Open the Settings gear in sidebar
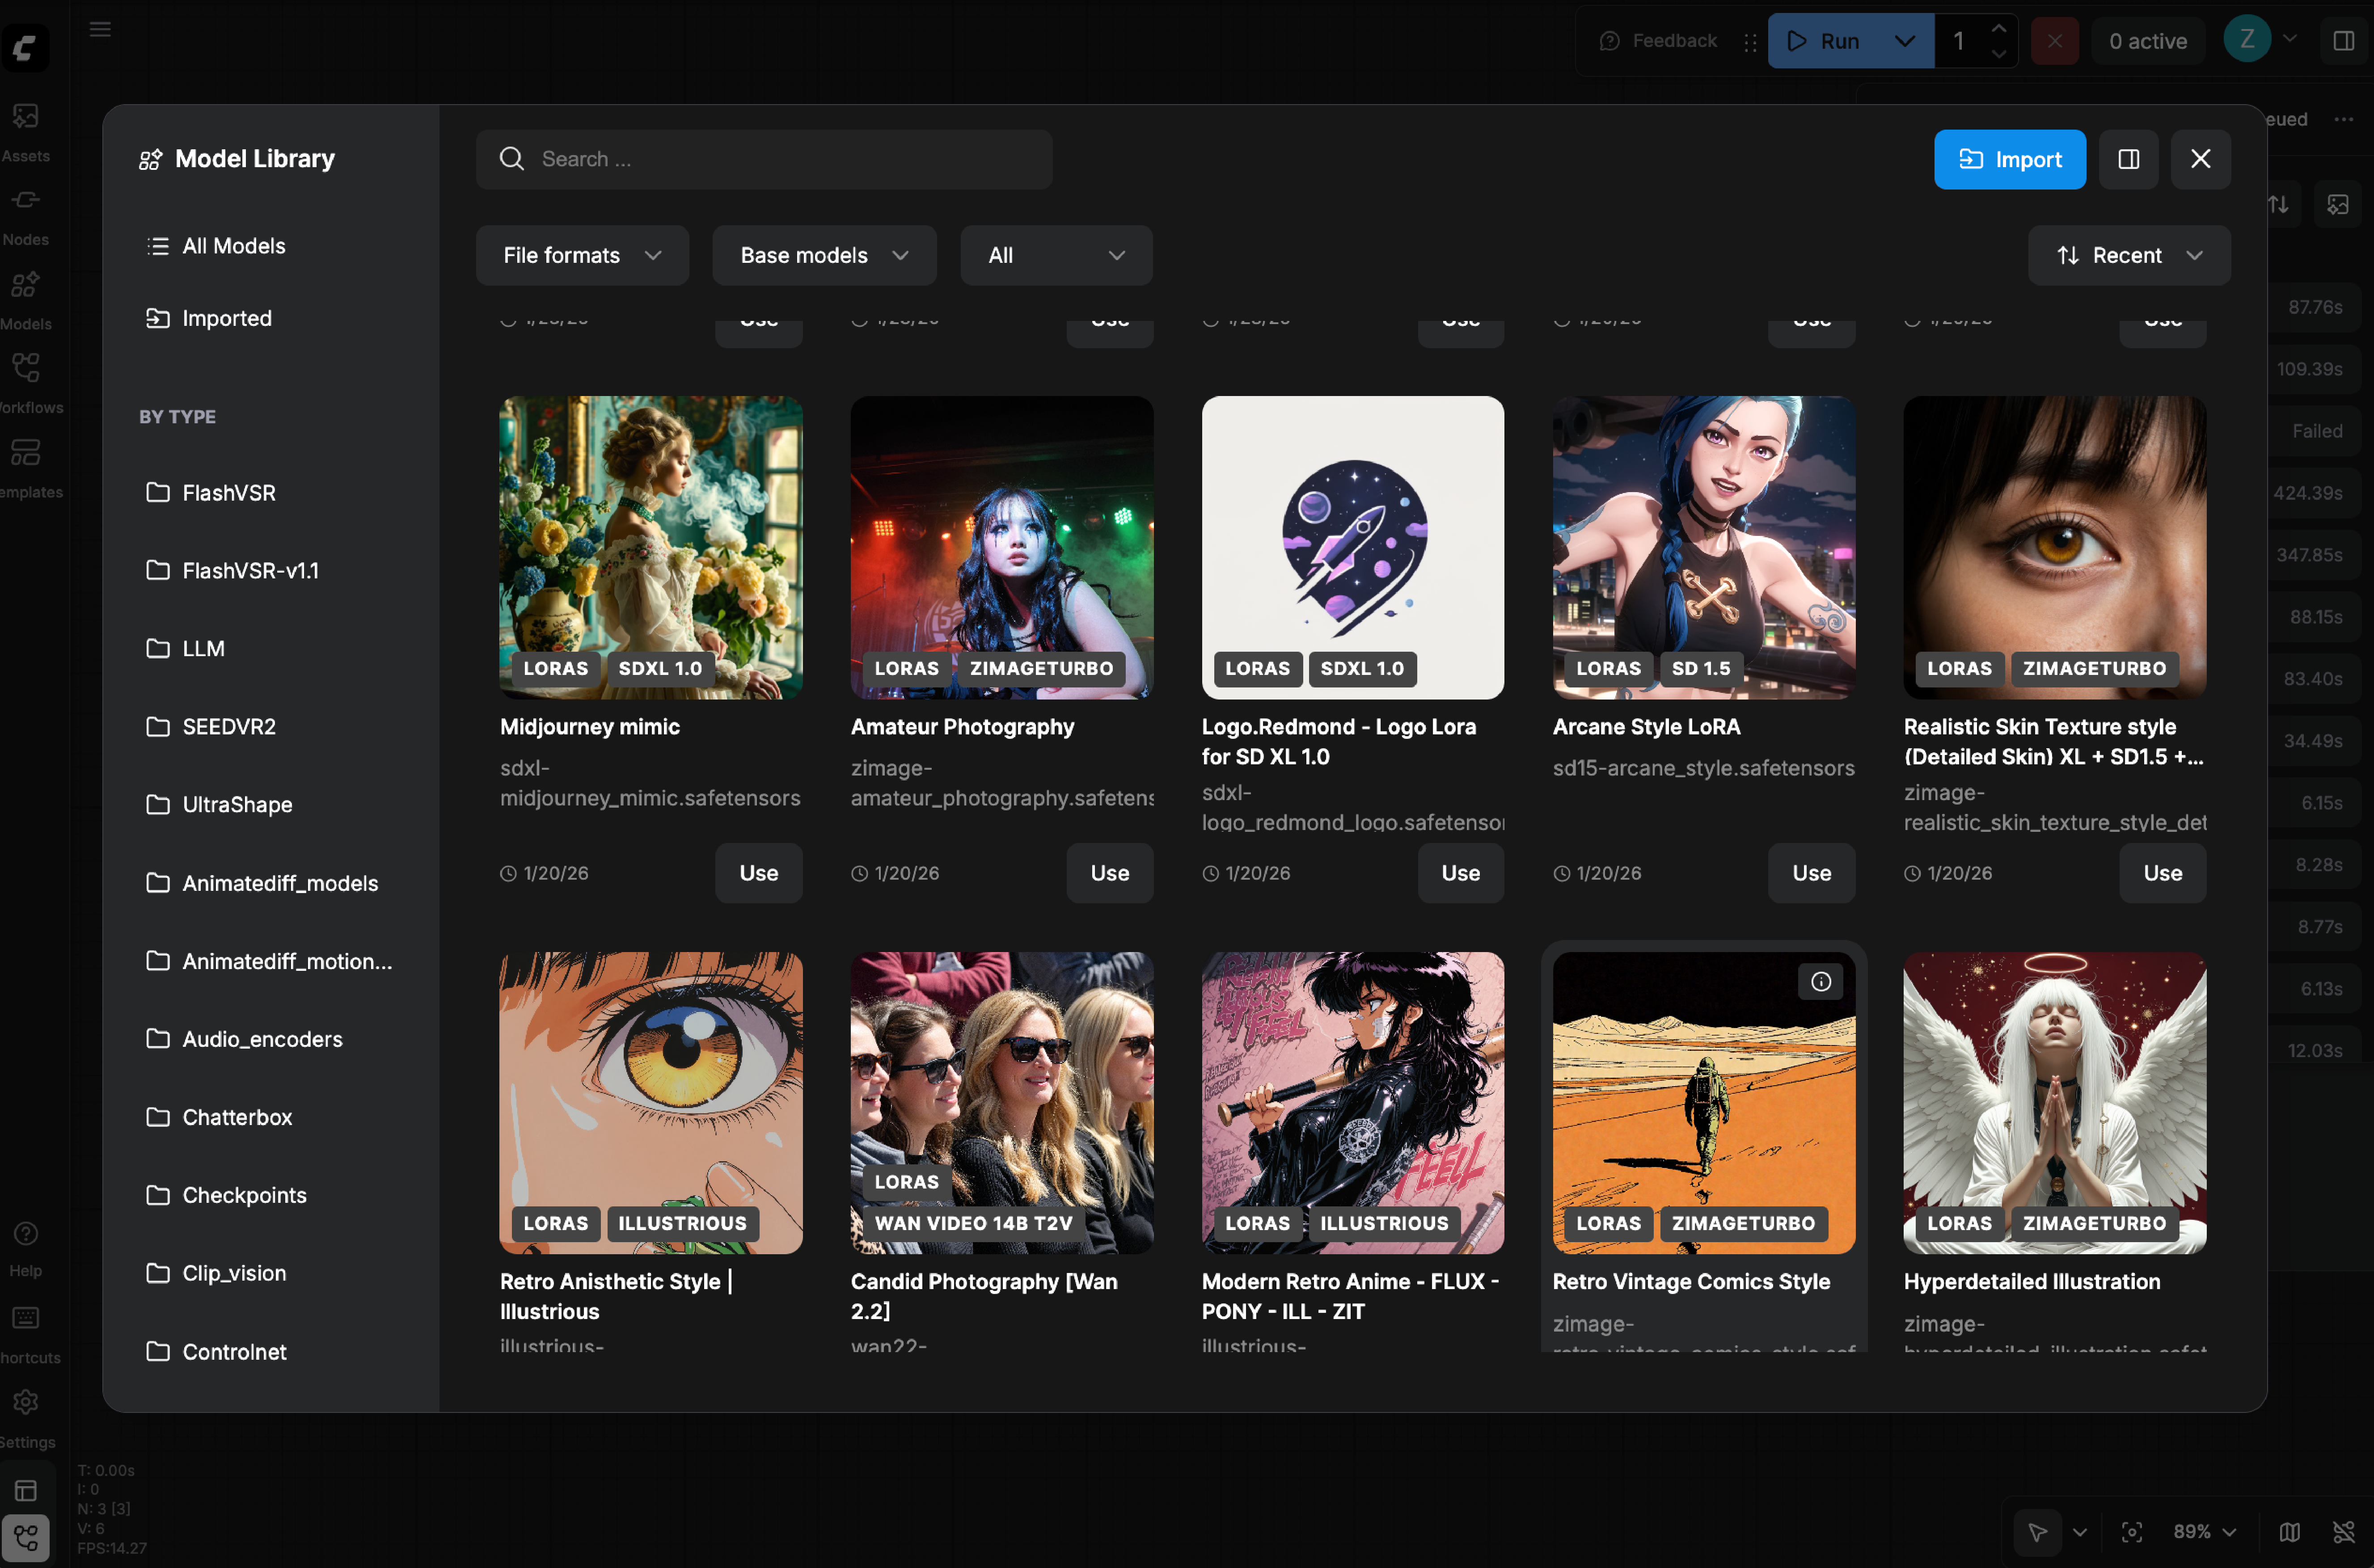The image size is (2374, 1568). pyautogui.click(x=25, y=1402)
